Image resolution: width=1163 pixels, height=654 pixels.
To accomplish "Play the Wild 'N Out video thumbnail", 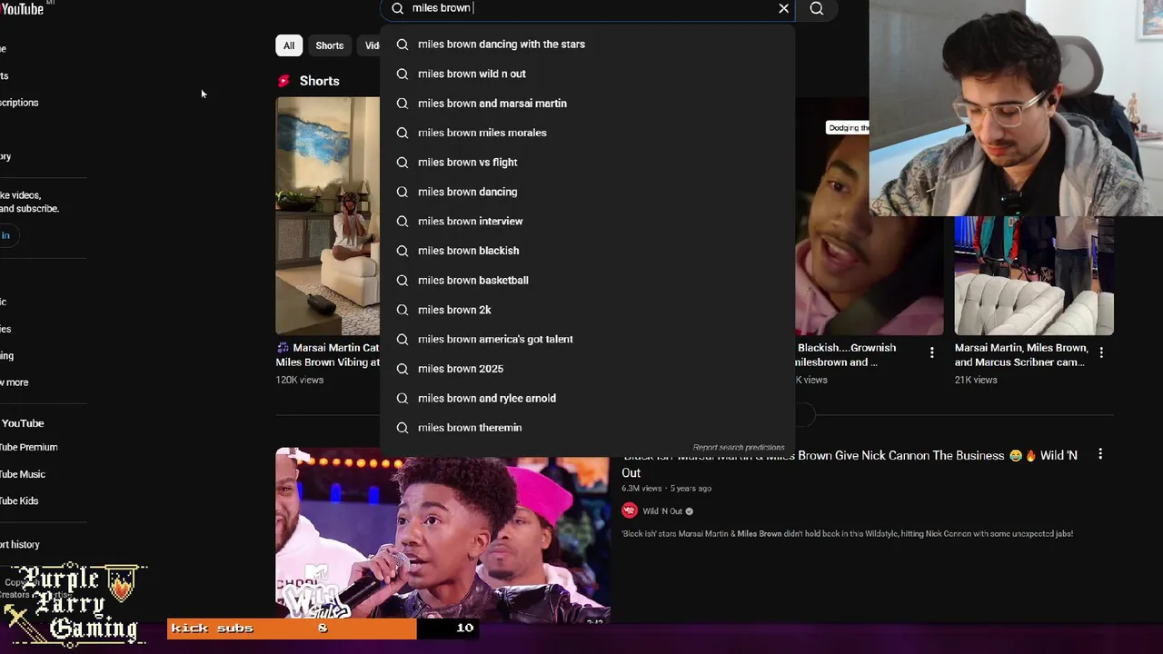I will [442, 535].
